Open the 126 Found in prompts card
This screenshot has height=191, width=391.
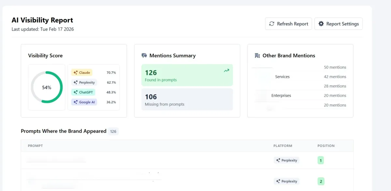point(187,75)
